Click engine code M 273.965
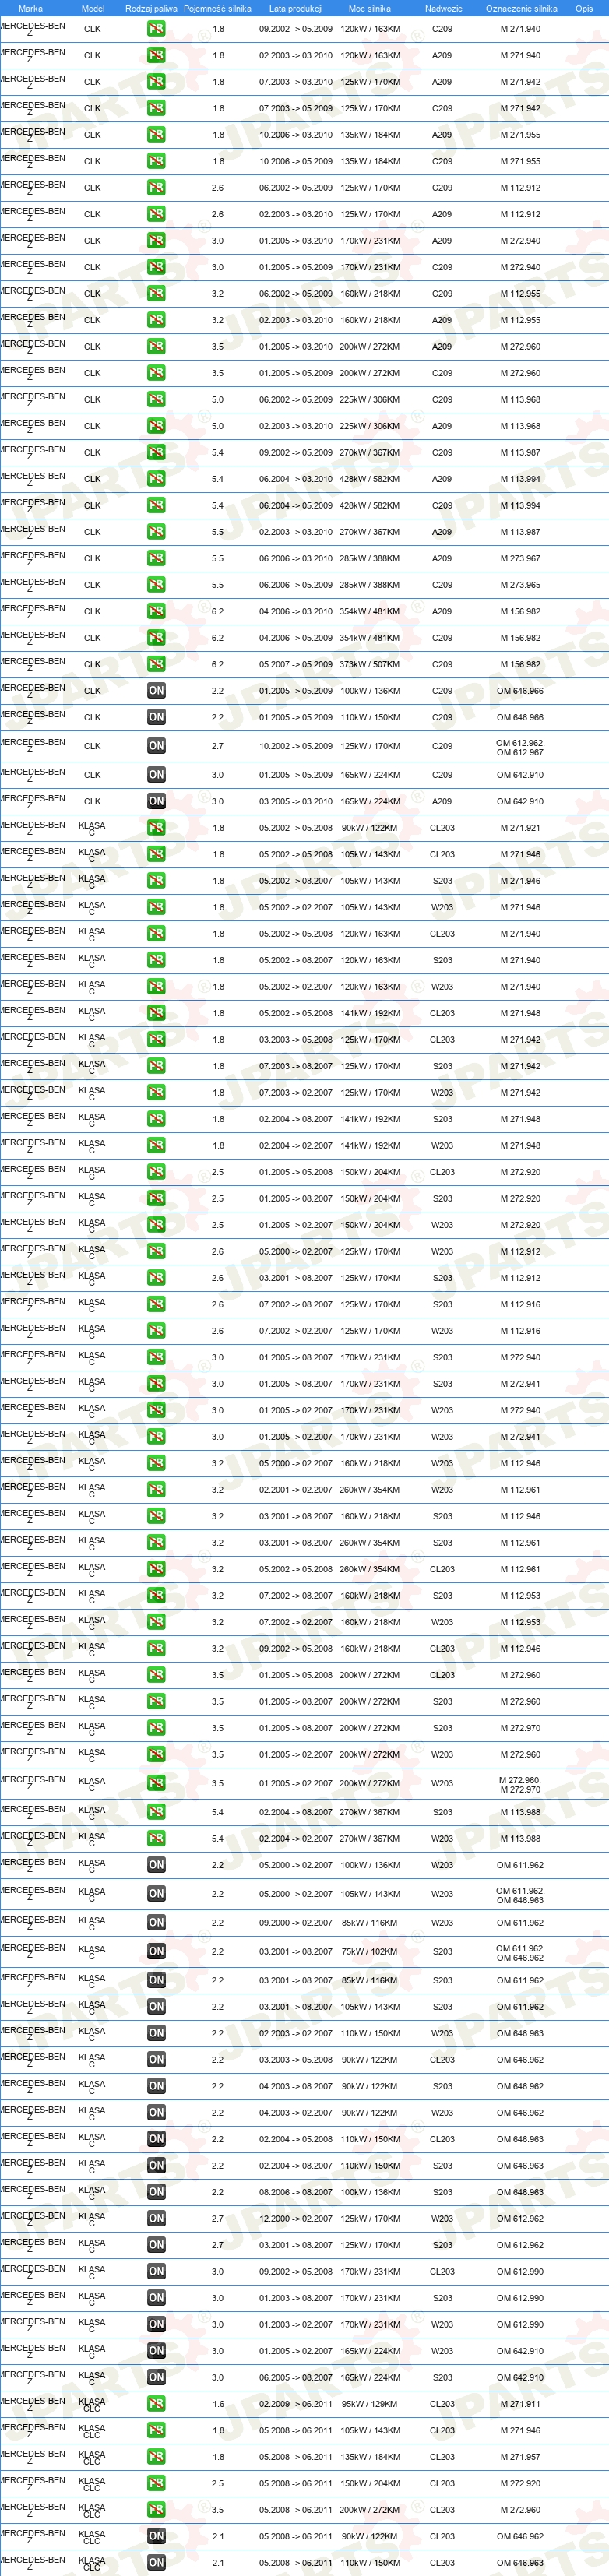609x2576 pixels. (x=520, y=585)
